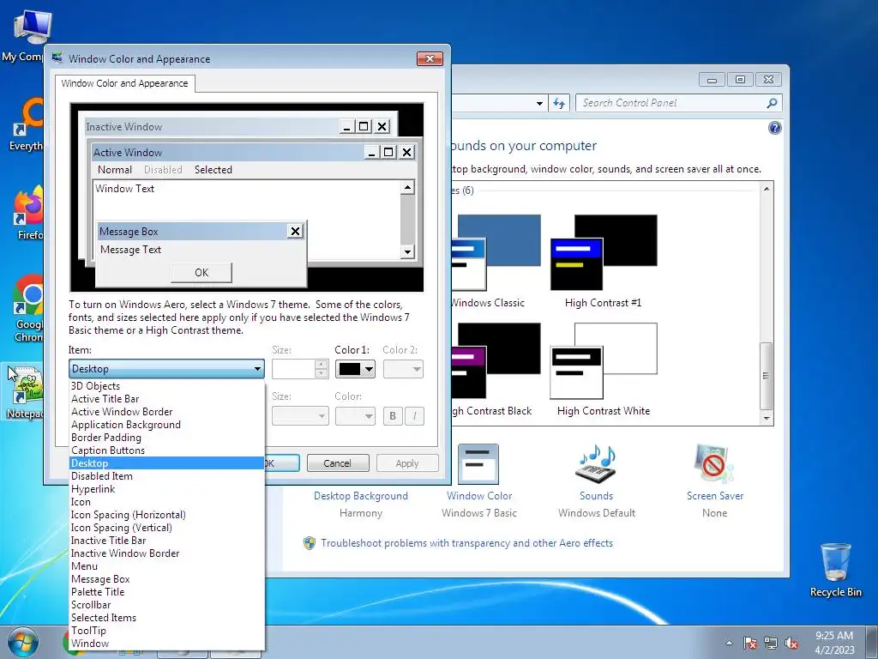Click the search magnifier icon
The image size is (878, 659).
click(x=772, y=103)
